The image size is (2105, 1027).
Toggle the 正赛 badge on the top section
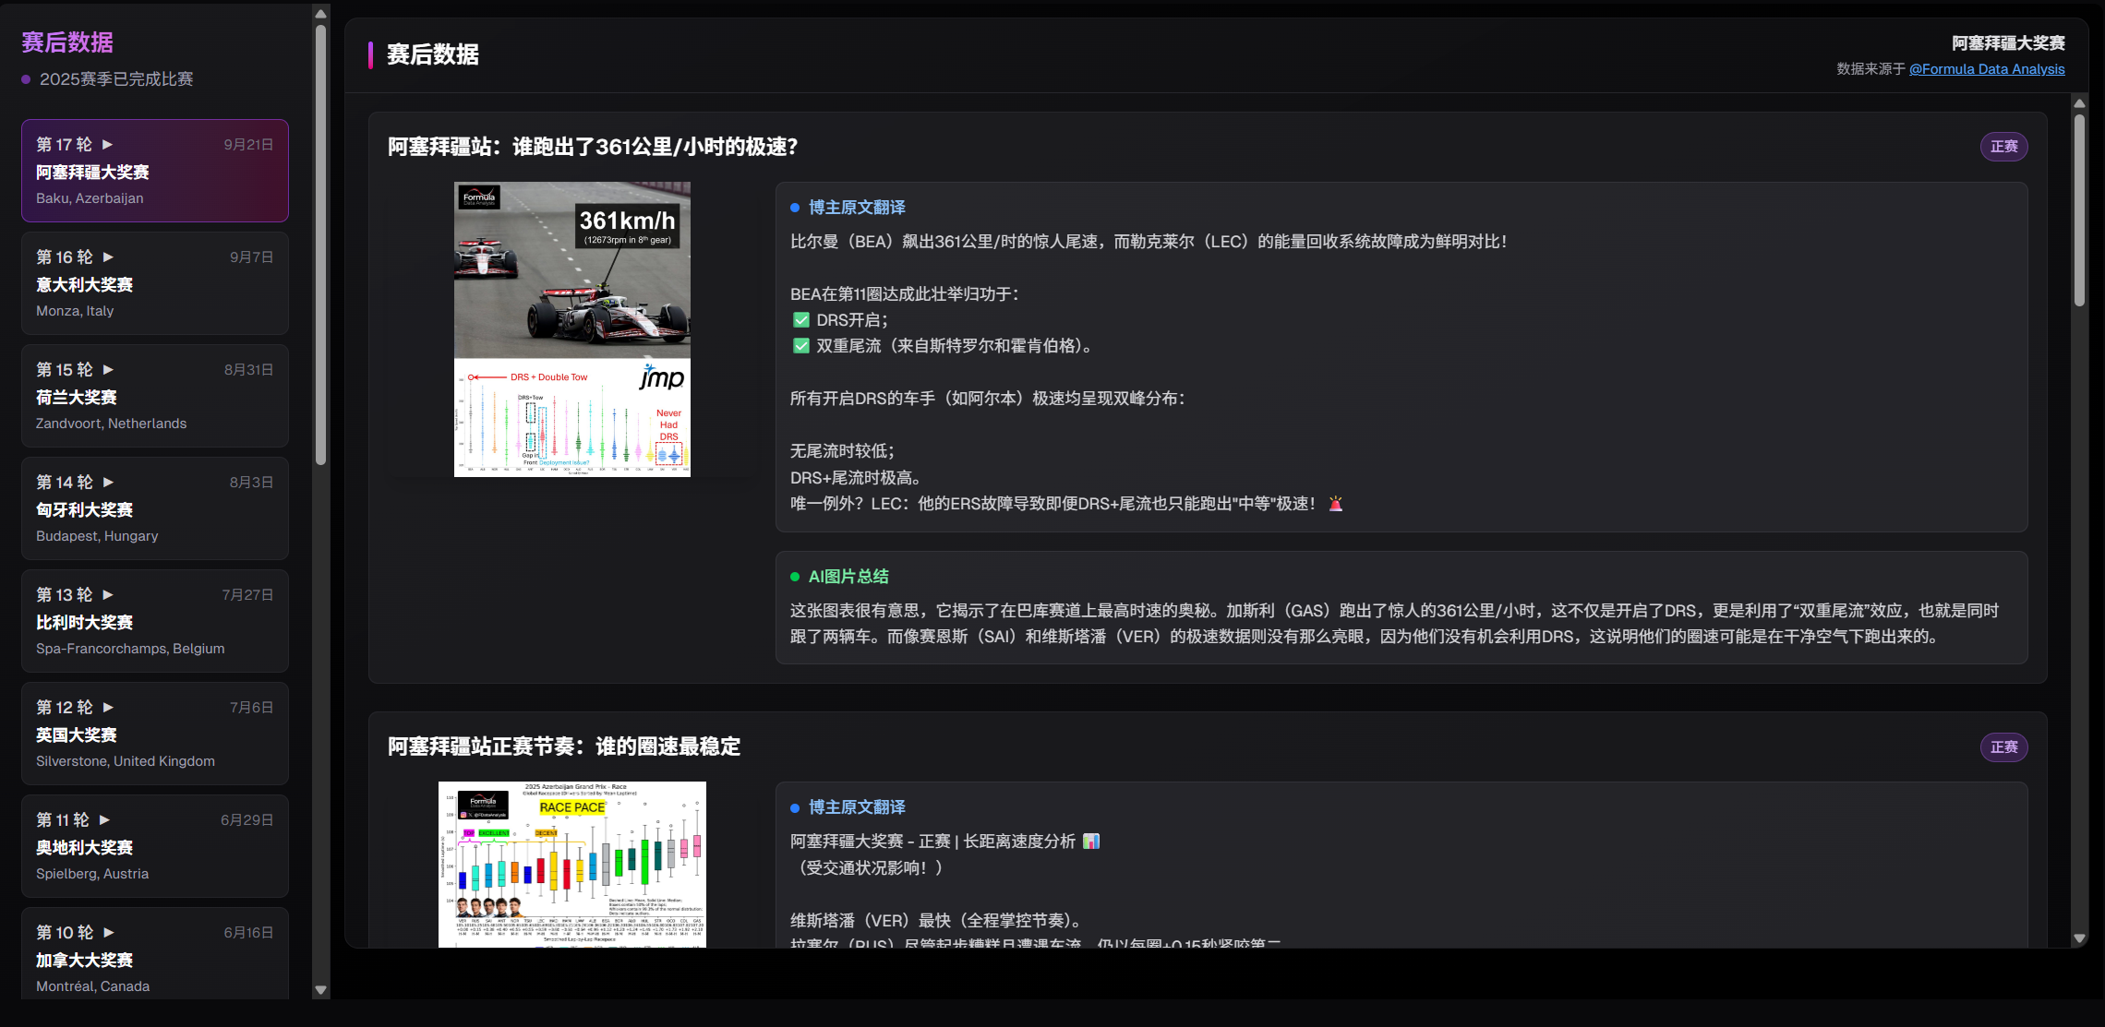2003,146
